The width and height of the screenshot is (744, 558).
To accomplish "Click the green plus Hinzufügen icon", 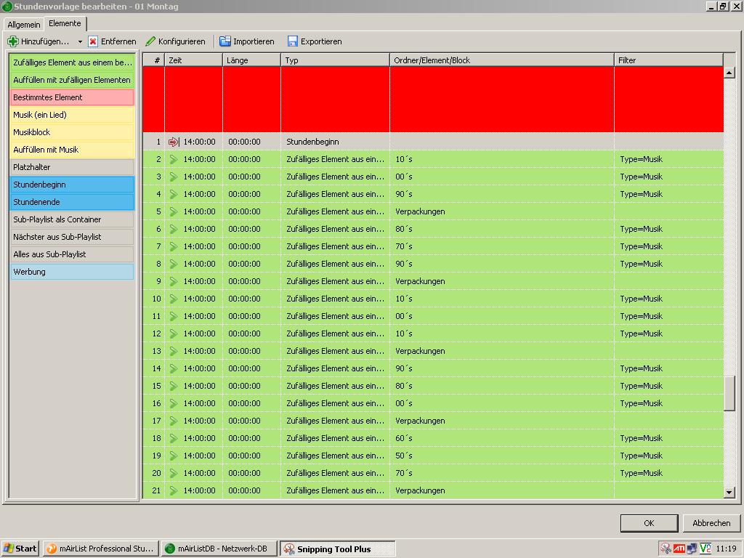I will coord(13,41).
